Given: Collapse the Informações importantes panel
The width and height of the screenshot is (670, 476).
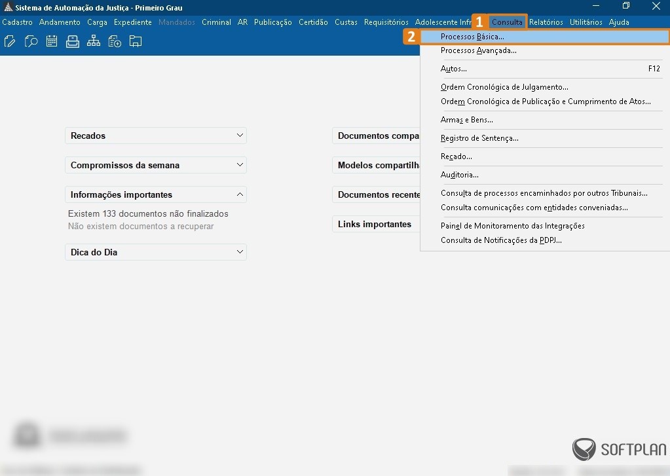Looking at the screenshot, I should point(155,194).
